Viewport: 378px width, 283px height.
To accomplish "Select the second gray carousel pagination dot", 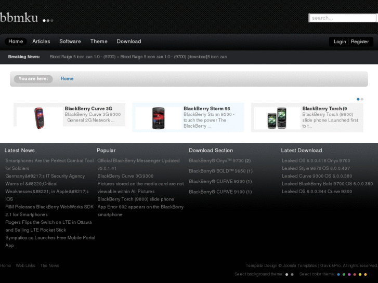I will tap(362, 99).
